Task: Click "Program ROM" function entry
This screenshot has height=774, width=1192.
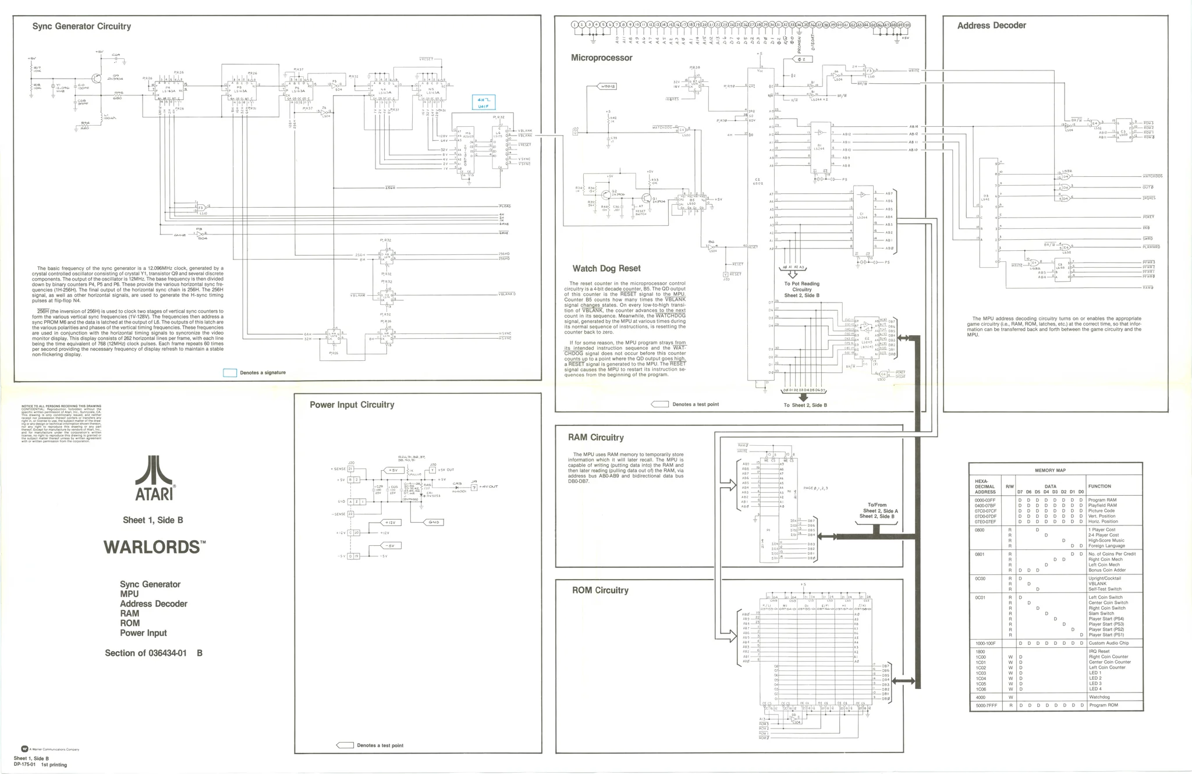Action: point(1104,705)
